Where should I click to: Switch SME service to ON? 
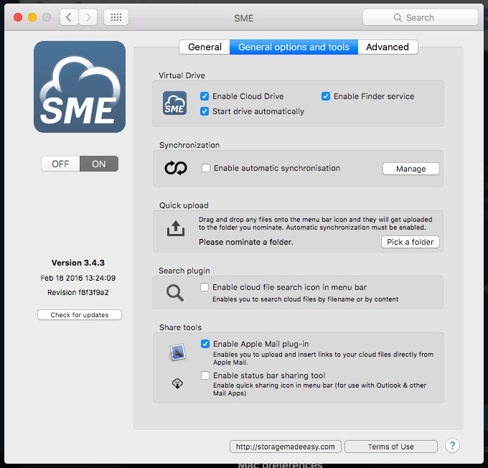[x=99, y=164]
